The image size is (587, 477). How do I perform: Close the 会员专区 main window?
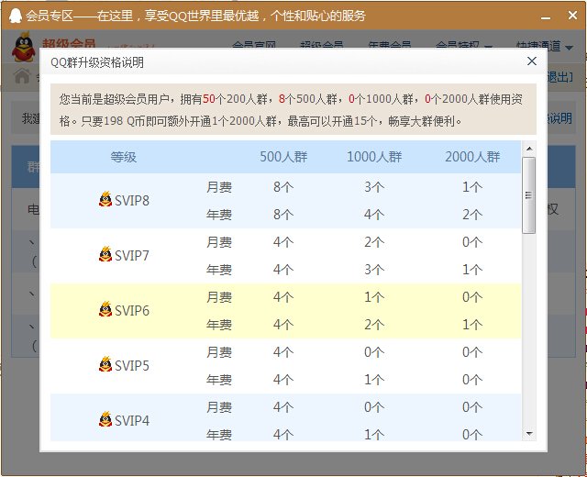pyautogui.click(x=572, y=16)
